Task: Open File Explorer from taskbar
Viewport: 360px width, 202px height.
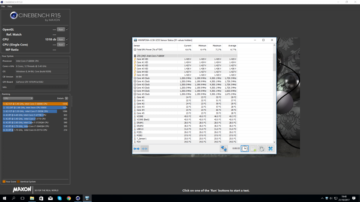Action: [32, 198]
